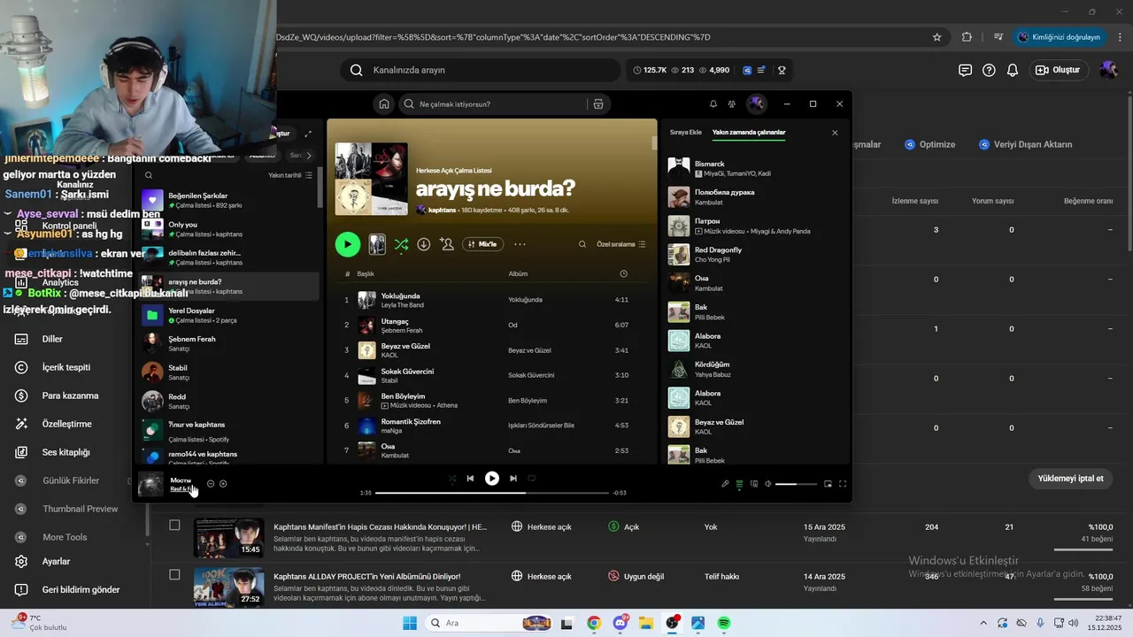
Task: Invite collaborators to the playlist
Action: 447,244
